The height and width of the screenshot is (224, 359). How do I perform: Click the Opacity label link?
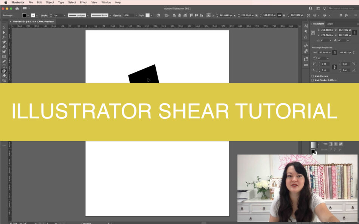(x=117, y=15)
